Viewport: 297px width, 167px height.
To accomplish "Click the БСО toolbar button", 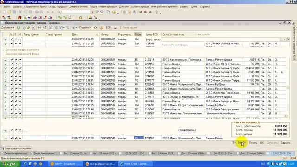I will click(x=108, y=28).
